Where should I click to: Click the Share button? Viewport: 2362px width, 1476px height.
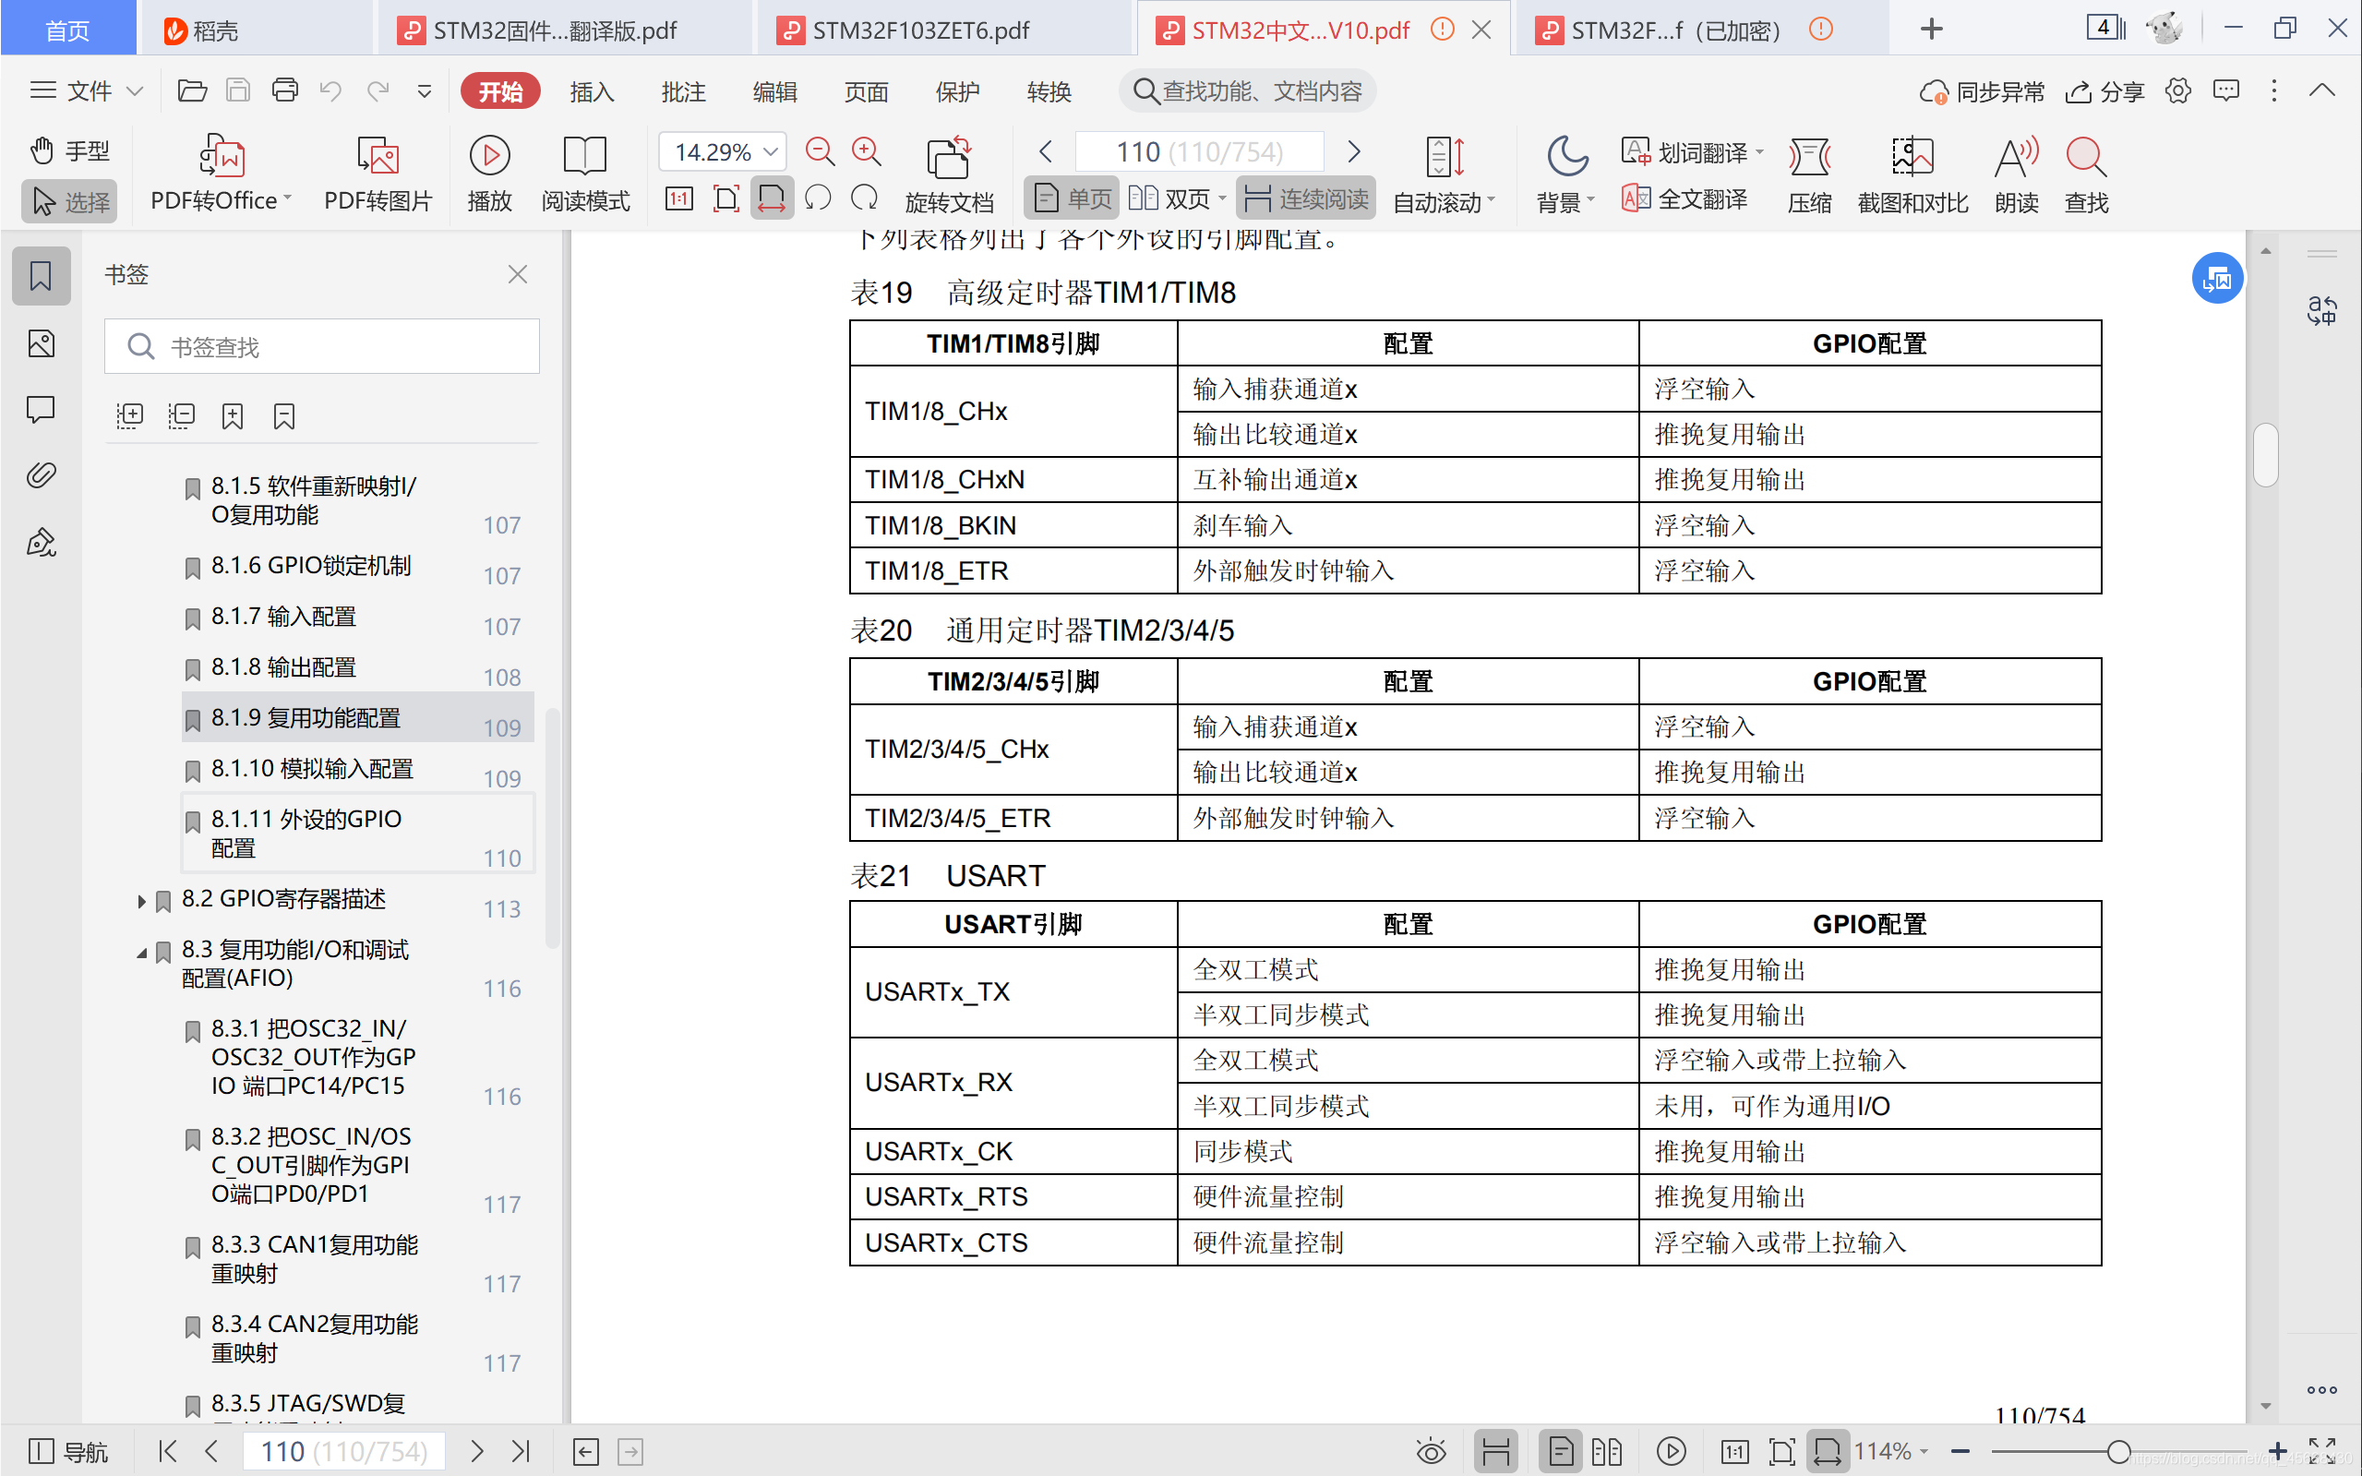[2104, 91]
